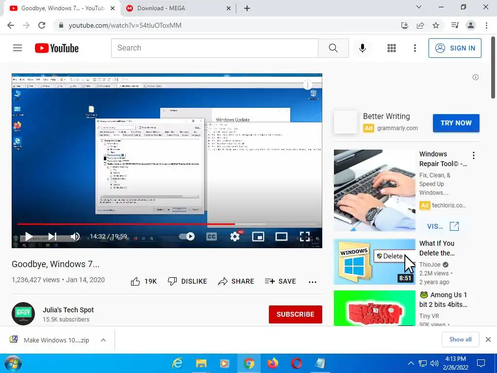Share this page icon in address bar
The width and height of the screenshot is (497, 373).
(420, 25)
